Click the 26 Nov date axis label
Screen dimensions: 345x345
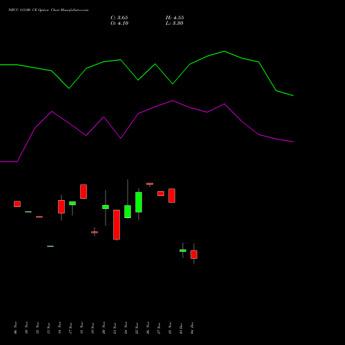[x=148, y=328]
